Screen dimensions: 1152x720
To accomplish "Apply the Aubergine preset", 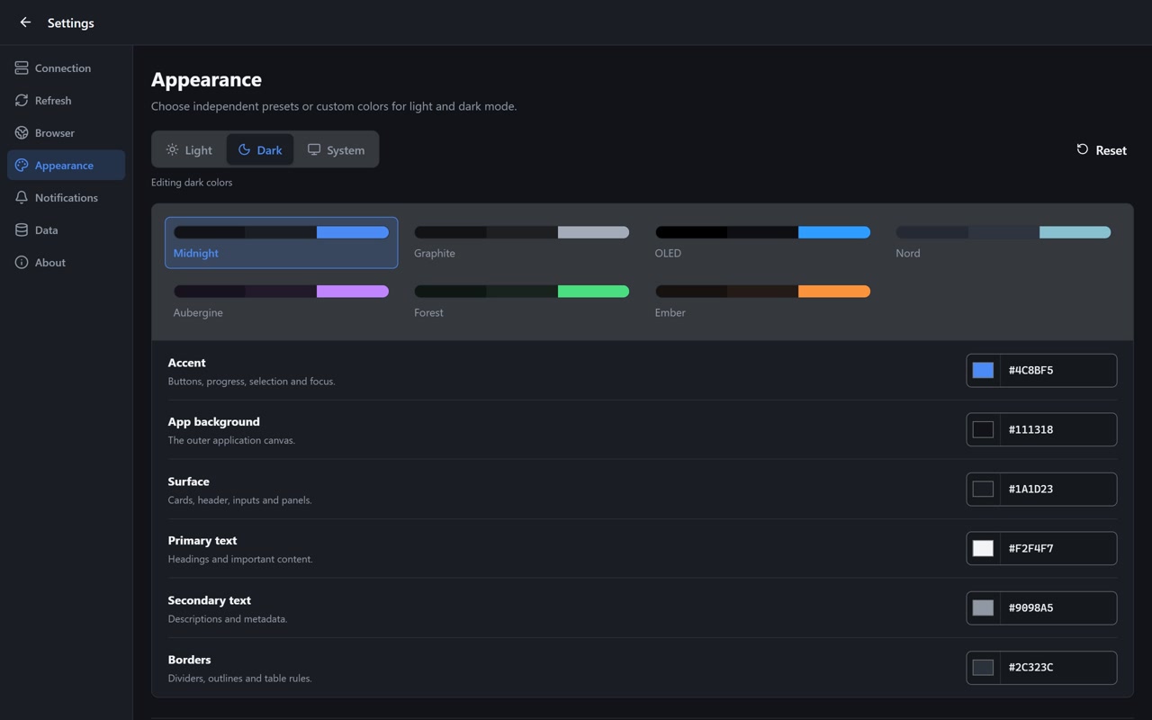I will (281, 301).
